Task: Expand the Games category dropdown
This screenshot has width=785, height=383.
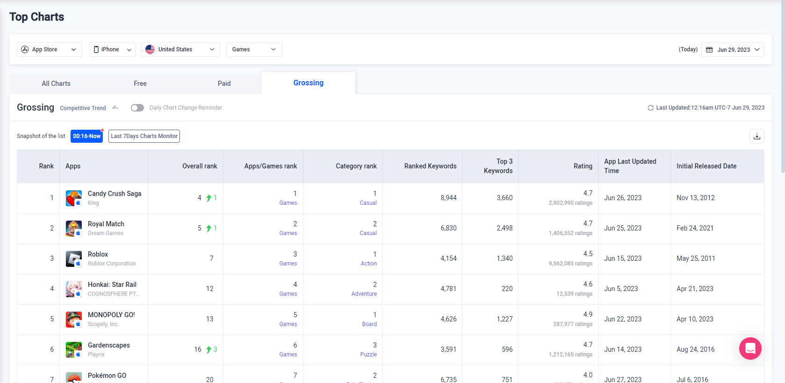Action: pos(254,49)
